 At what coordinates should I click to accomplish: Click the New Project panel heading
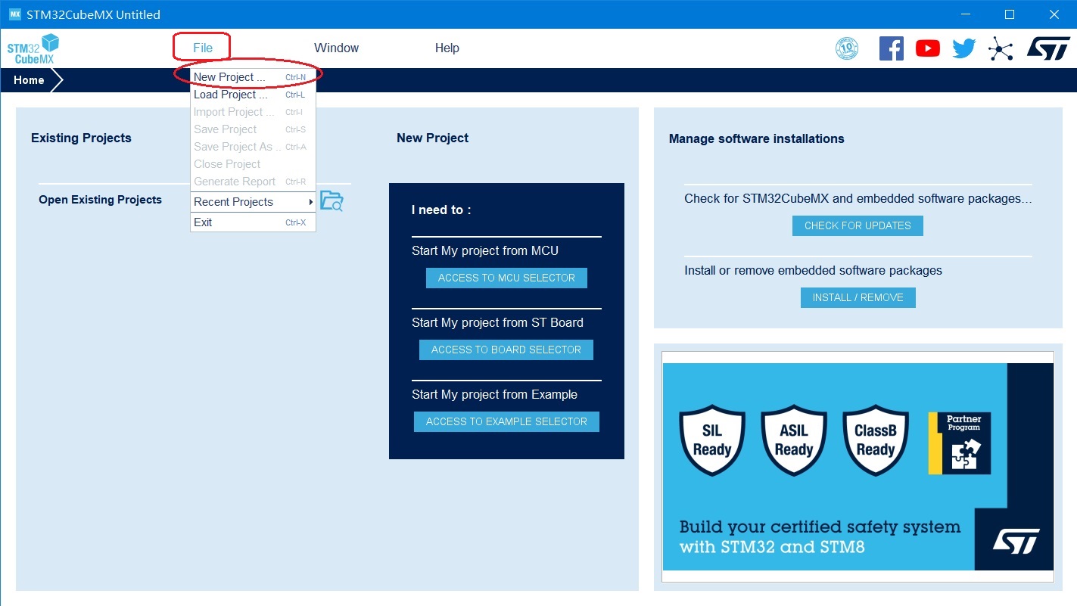pos(432,138)
